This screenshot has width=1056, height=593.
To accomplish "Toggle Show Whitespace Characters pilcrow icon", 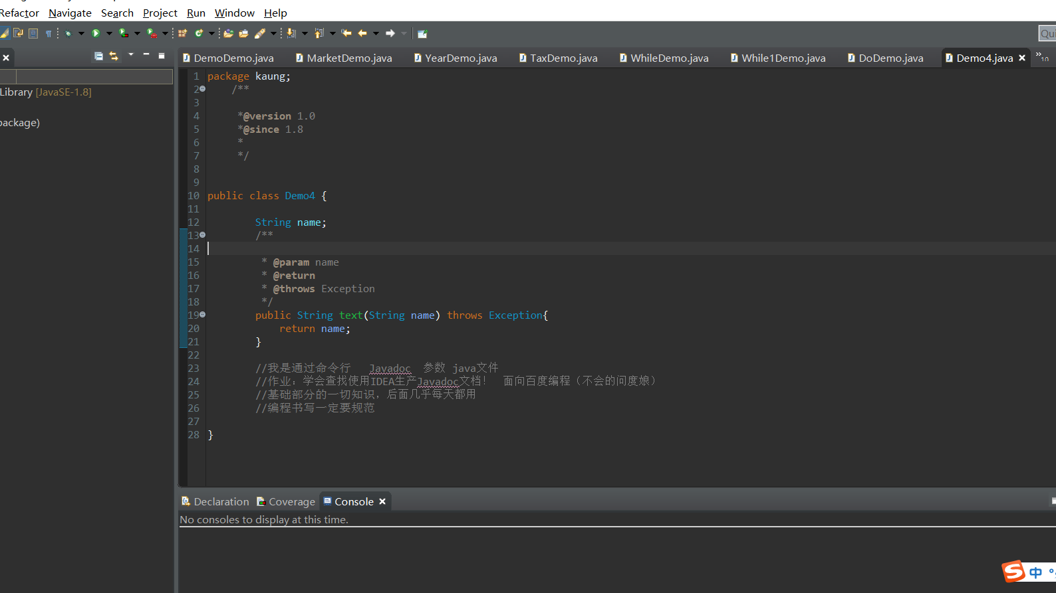I will tap(49, 33).
